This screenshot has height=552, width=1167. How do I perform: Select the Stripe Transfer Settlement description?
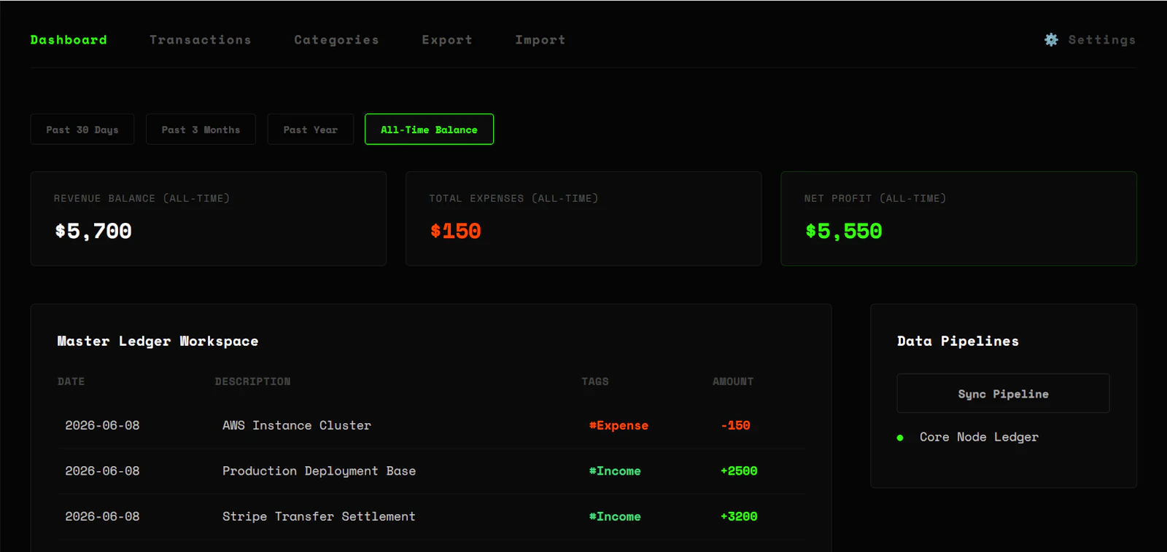(319, 516)
